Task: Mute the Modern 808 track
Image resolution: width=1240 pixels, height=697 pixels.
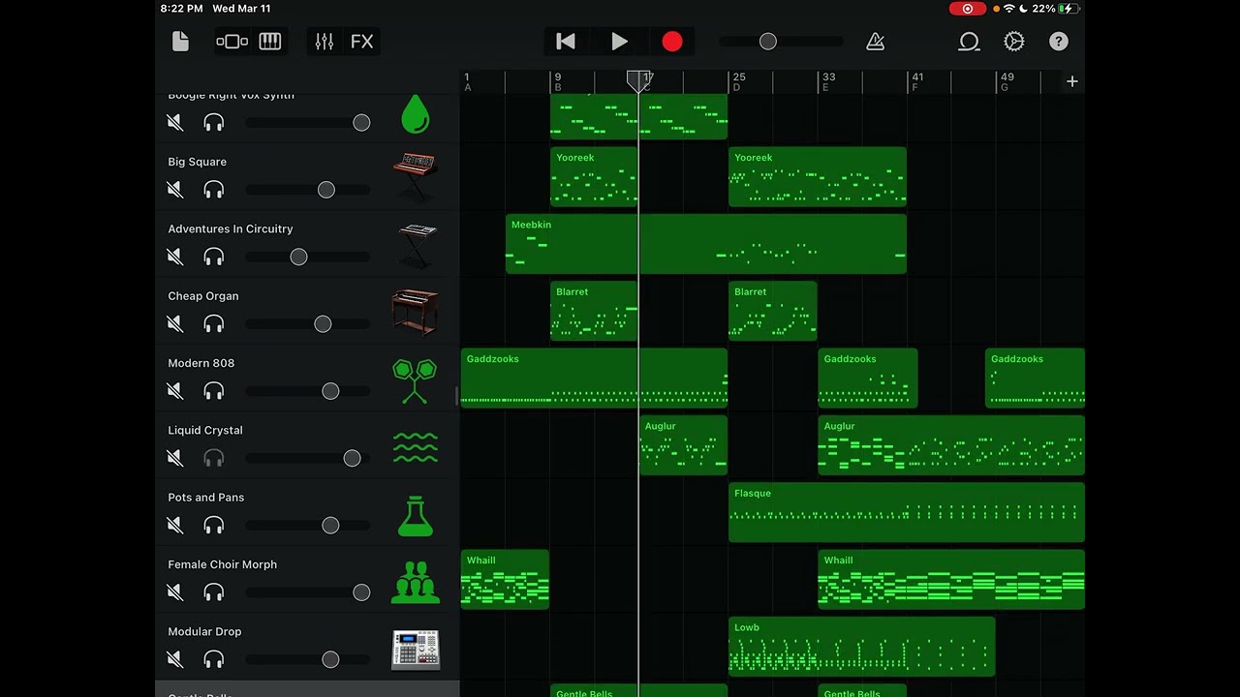Action: (x=175, y=391)
